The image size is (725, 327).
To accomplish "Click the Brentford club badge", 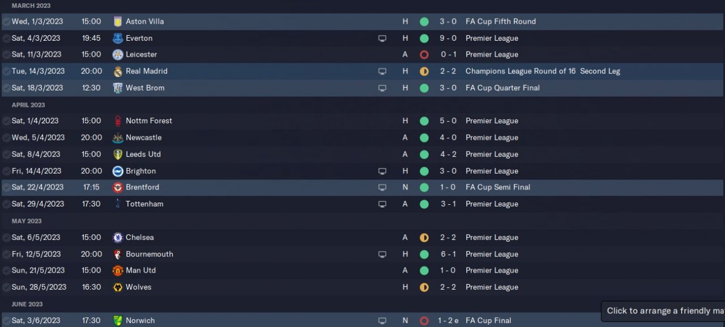I will 118,187.
